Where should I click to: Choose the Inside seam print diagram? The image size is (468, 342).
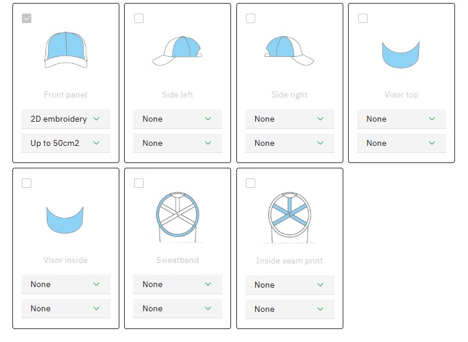point(290,215)
